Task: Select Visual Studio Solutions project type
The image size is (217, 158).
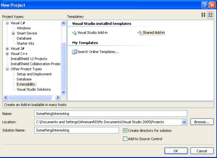Action: click(x=34, y=89)
